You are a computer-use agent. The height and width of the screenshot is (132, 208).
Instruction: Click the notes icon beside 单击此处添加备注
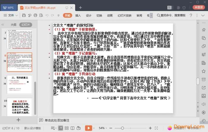tap(41, 120)
